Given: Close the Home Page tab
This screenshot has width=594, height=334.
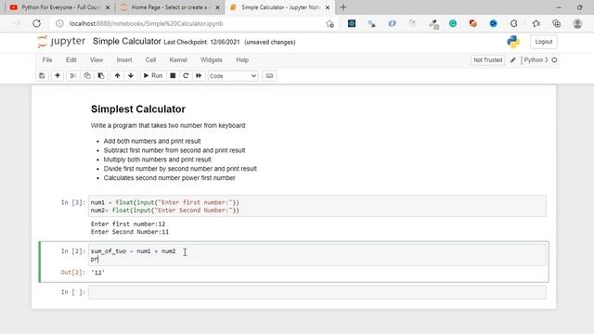Looking at the screenshot, I should tap(217, 7).
